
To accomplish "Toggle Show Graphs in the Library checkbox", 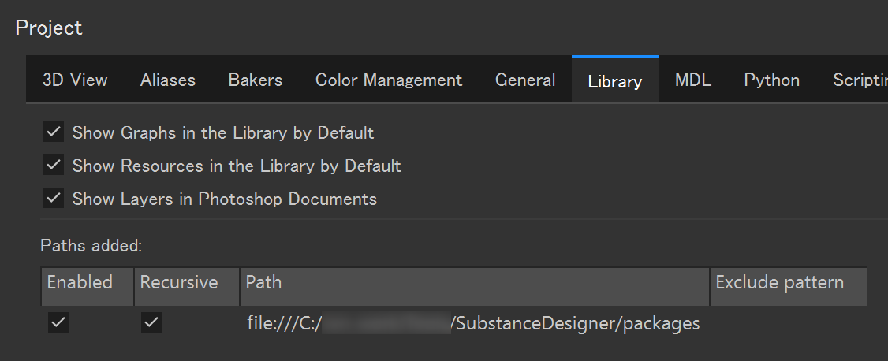I will [54, 132].
